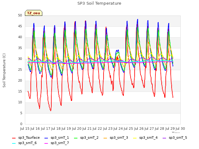Click the orange sp3_smT_3 legend swatch
Screen dimensions: 199x149
click(x=105, y=138)
